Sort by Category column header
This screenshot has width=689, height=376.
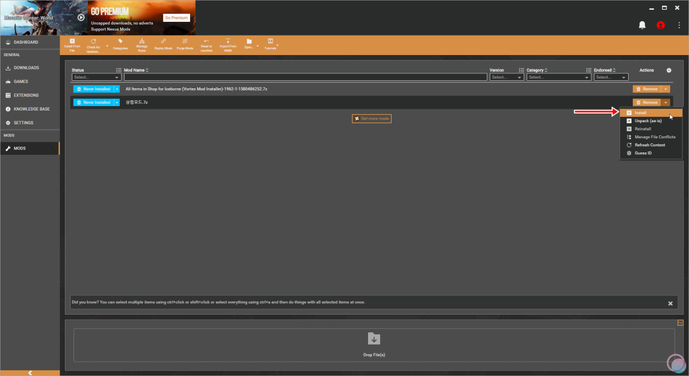537,70
